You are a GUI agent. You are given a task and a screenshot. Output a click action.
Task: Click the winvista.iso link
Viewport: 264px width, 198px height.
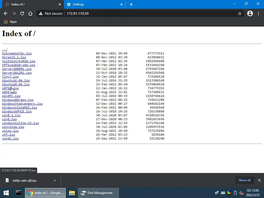pos(13,127)
